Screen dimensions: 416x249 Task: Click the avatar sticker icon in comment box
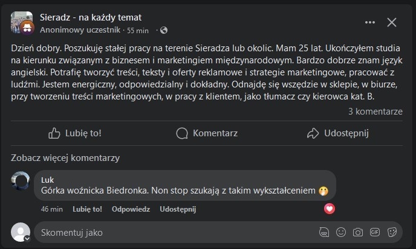click(324, 232)
